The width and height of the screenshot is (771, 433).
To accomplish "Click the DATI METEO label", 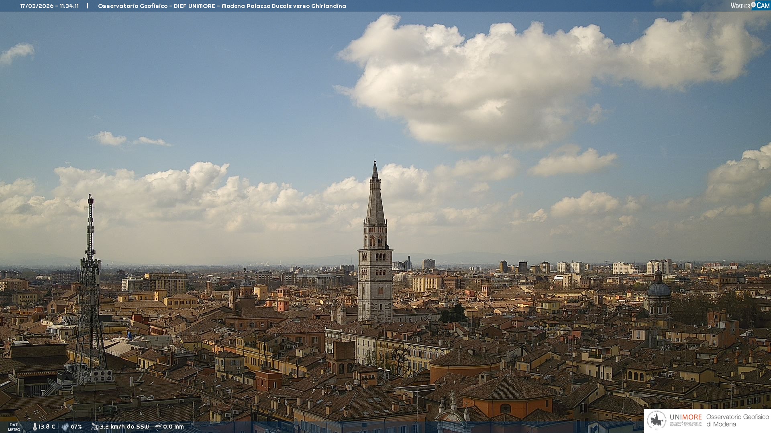I will (x=14, y=427).
